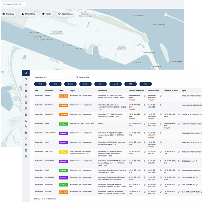
Task: Click the map icon in the sidebar
Action: tap(26, 96)
